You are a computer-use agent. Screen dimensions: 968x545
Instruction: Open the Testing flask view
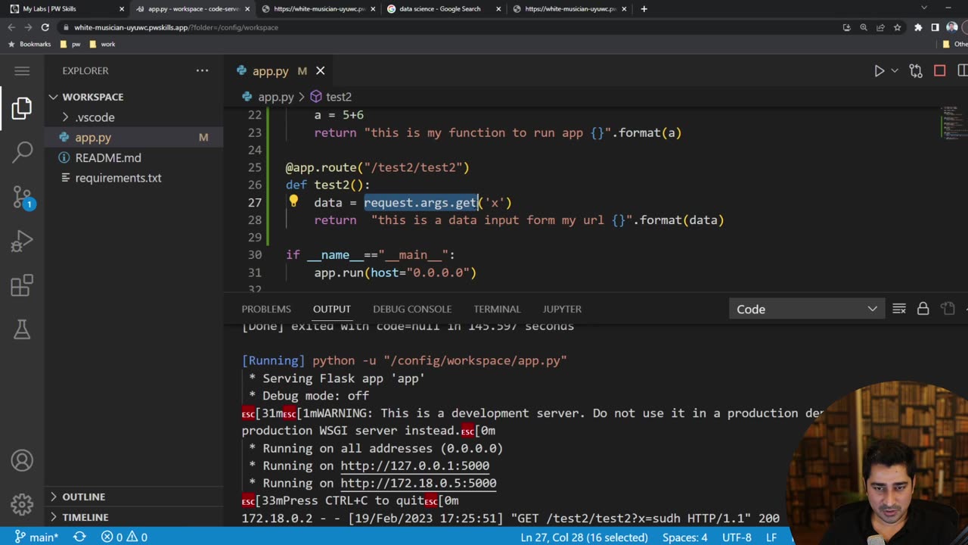click(x=22, y=329)
